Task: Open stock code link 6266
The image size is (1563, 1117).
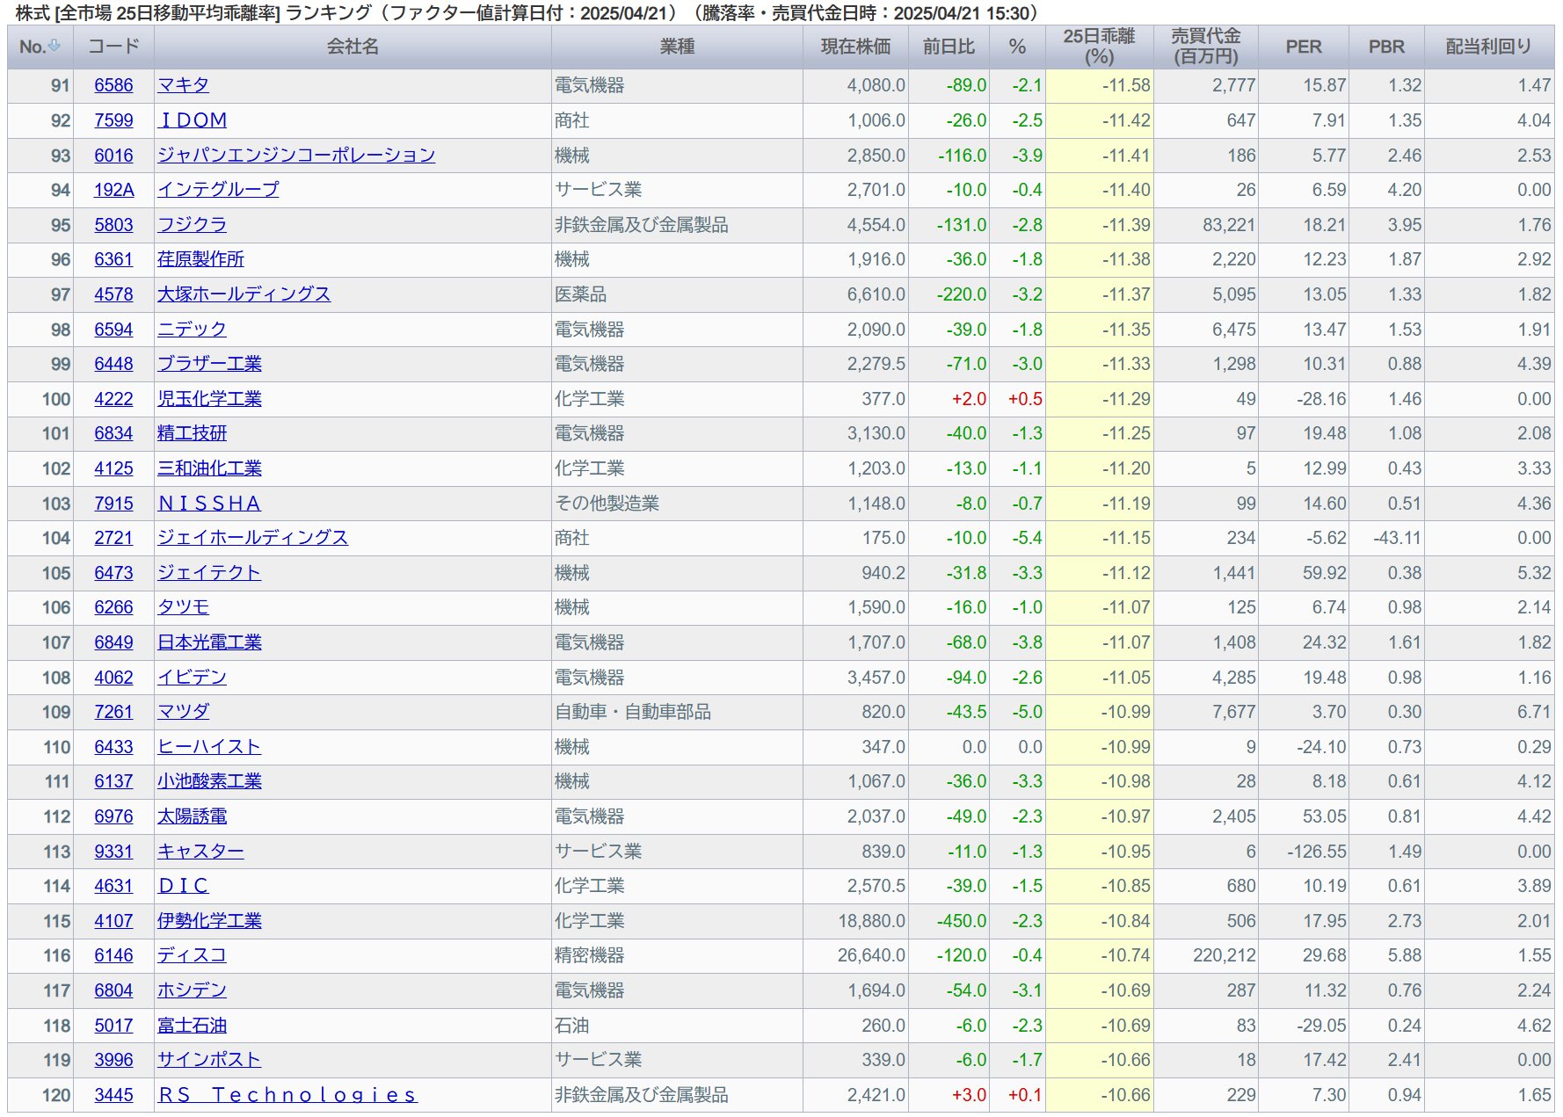Action: pyautogui.click(x=114, y=607)
